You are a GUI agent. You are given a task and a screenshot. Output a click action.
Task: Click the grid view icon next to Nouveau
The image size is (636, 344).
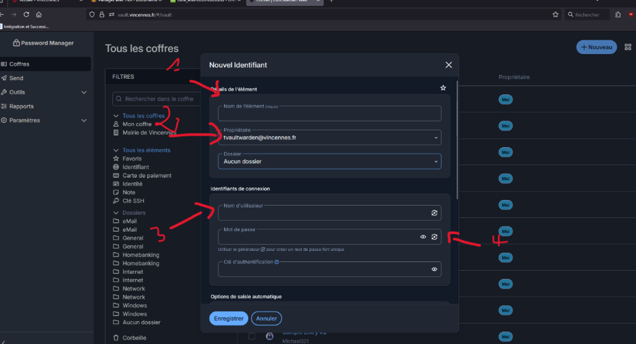click(627, 47)
